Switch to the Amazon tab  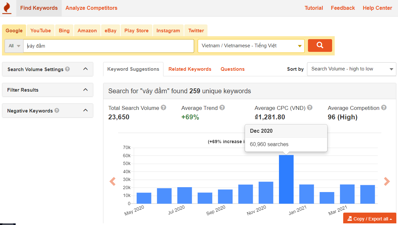pyautogui.click(x=87, y=31)
